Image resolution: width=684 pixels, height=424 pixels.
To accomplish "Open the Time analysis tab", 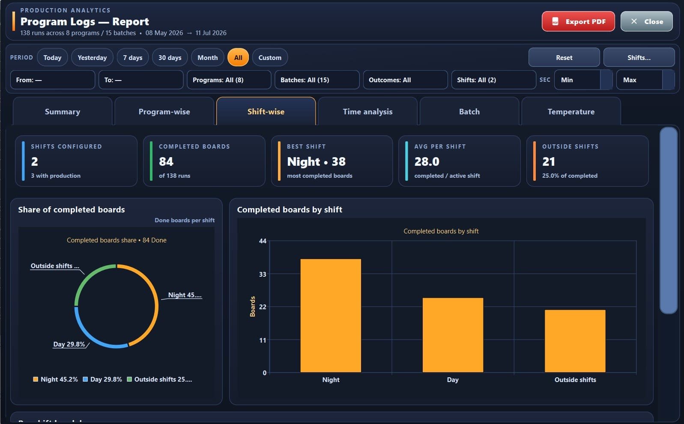I will (x=367, y=111).
